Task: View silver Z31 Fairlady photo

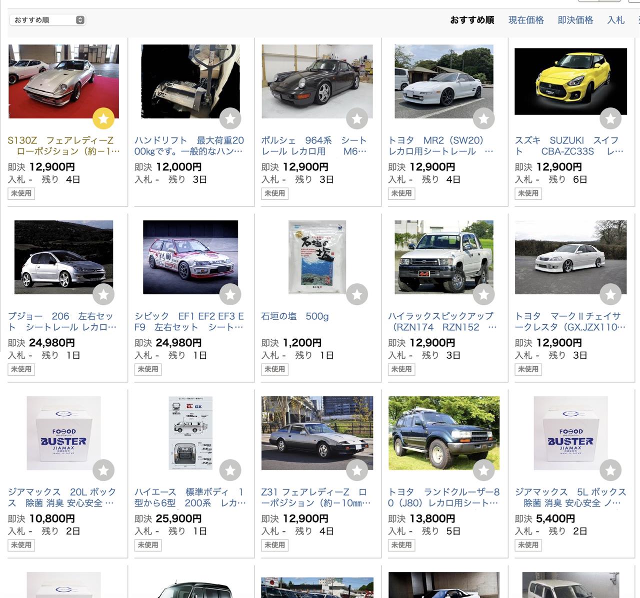Action: (x=317, y=433)
